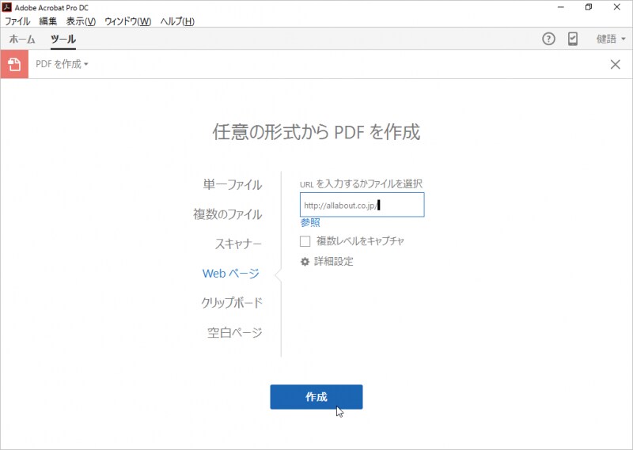633x450 pixels.
Task: Close the Acrobat Pro DC window
Action: coord(617,7)
